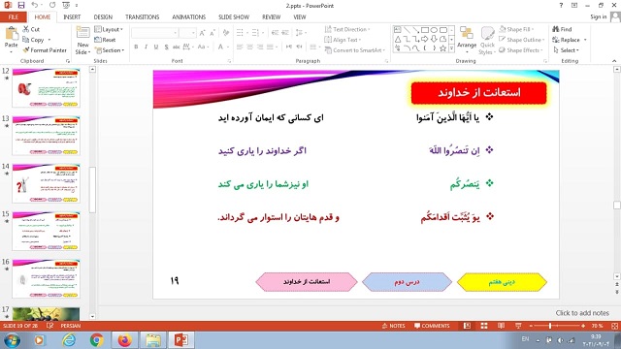621x349 pixels.
Task: Toggle Italic formatting
Action: click(147, 47)
